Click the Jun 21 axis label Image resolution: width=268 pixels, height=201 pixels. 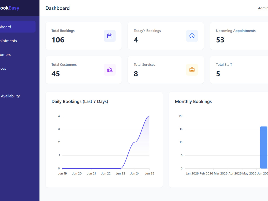pos(91,173)
